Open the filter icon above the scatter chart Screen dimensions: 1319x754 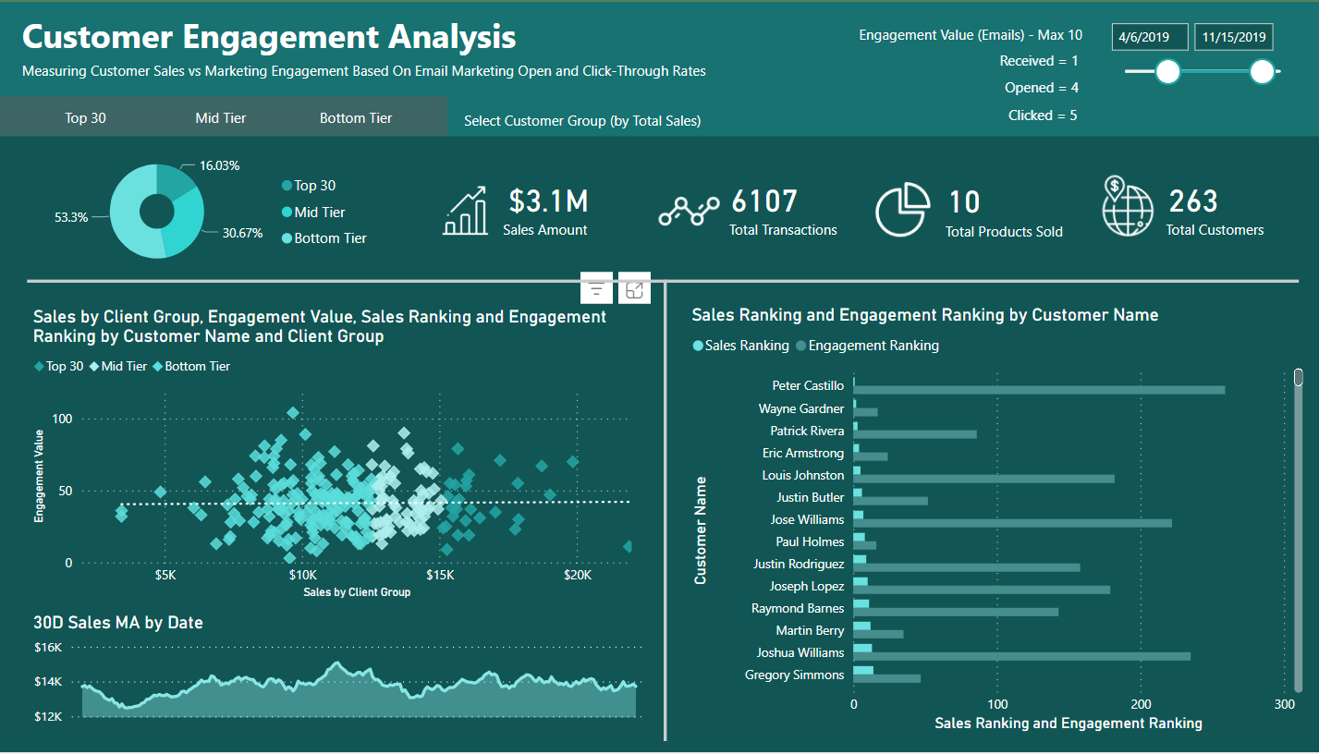click(596, 290)
